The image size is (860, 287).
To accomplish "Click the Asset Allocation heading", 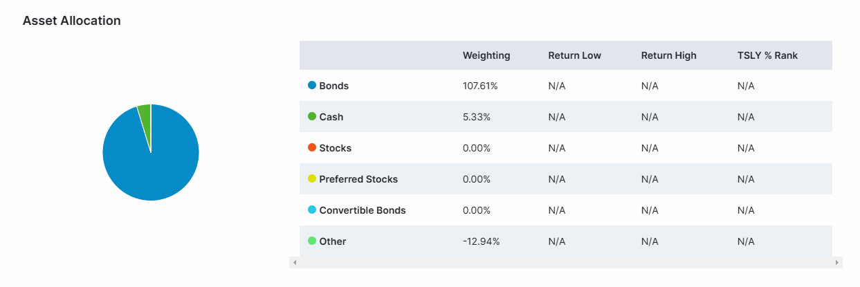I will point(72,21).
